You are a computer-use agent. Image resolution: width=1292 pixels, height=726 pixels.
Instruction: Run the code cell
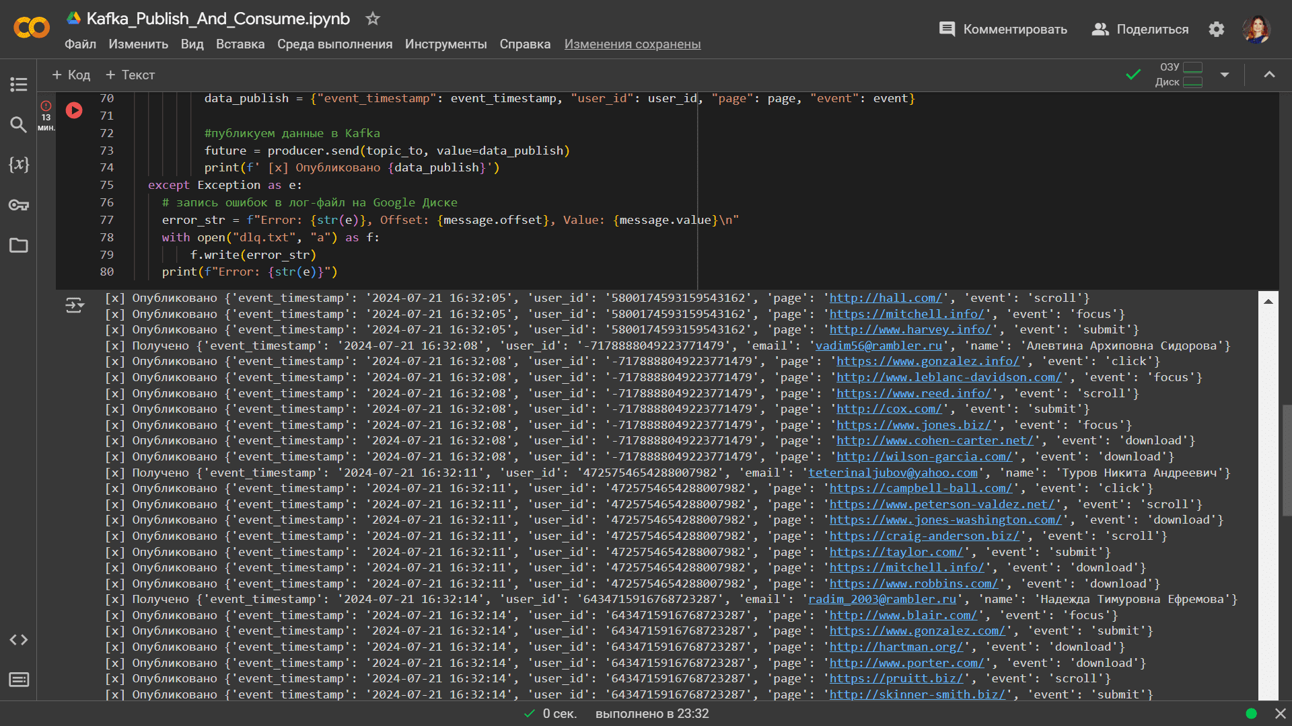click(74, 110)
